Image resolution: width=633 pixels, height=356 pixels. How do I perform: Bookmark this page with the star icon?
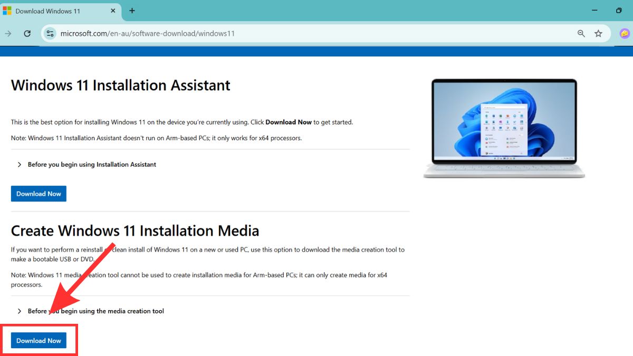599,33
